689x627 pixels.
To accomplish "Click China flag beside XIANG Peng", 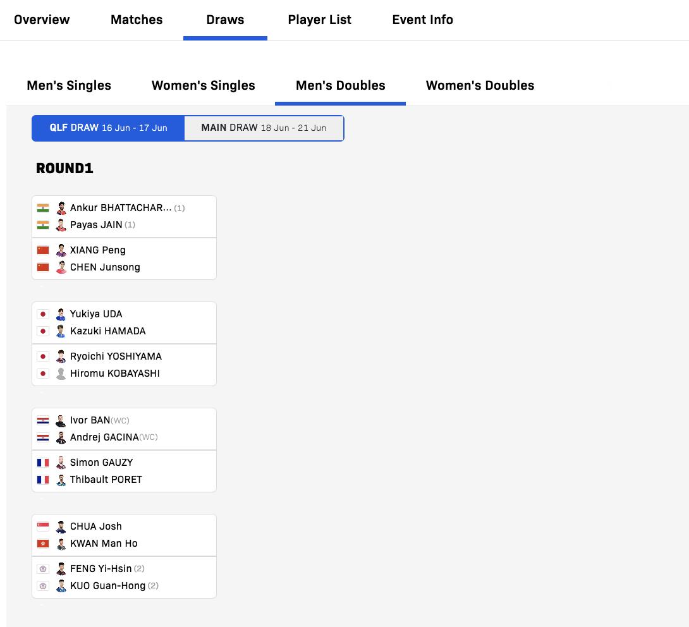I will (43, 250).
